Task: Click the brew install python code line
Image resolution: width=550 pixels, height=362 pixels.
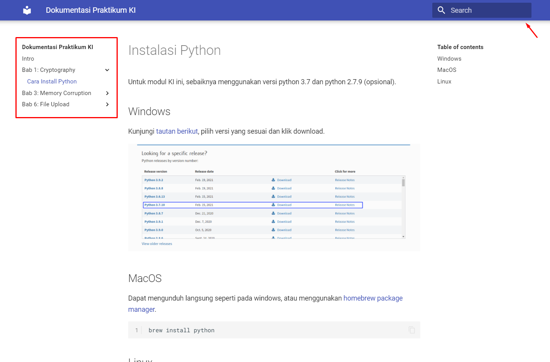Action: point(181,330)
